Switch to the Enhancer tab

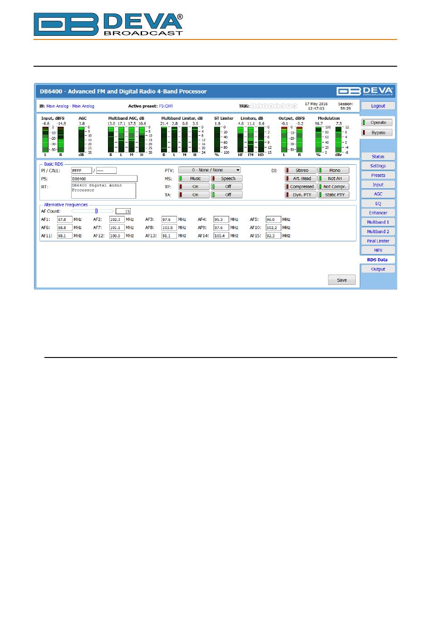coord(378,213)
